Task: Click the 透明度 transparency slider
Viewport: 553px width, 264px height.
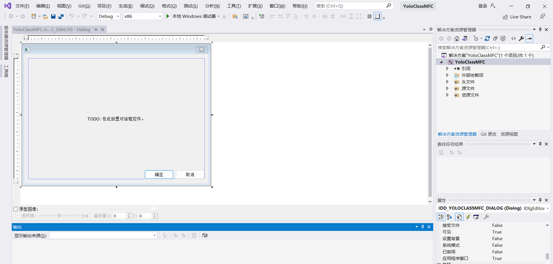Action: [59, 216]
